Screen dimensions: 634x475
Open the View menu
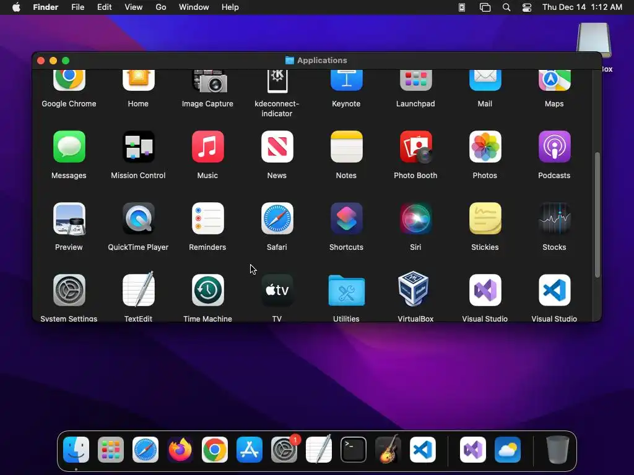point(134,7)
